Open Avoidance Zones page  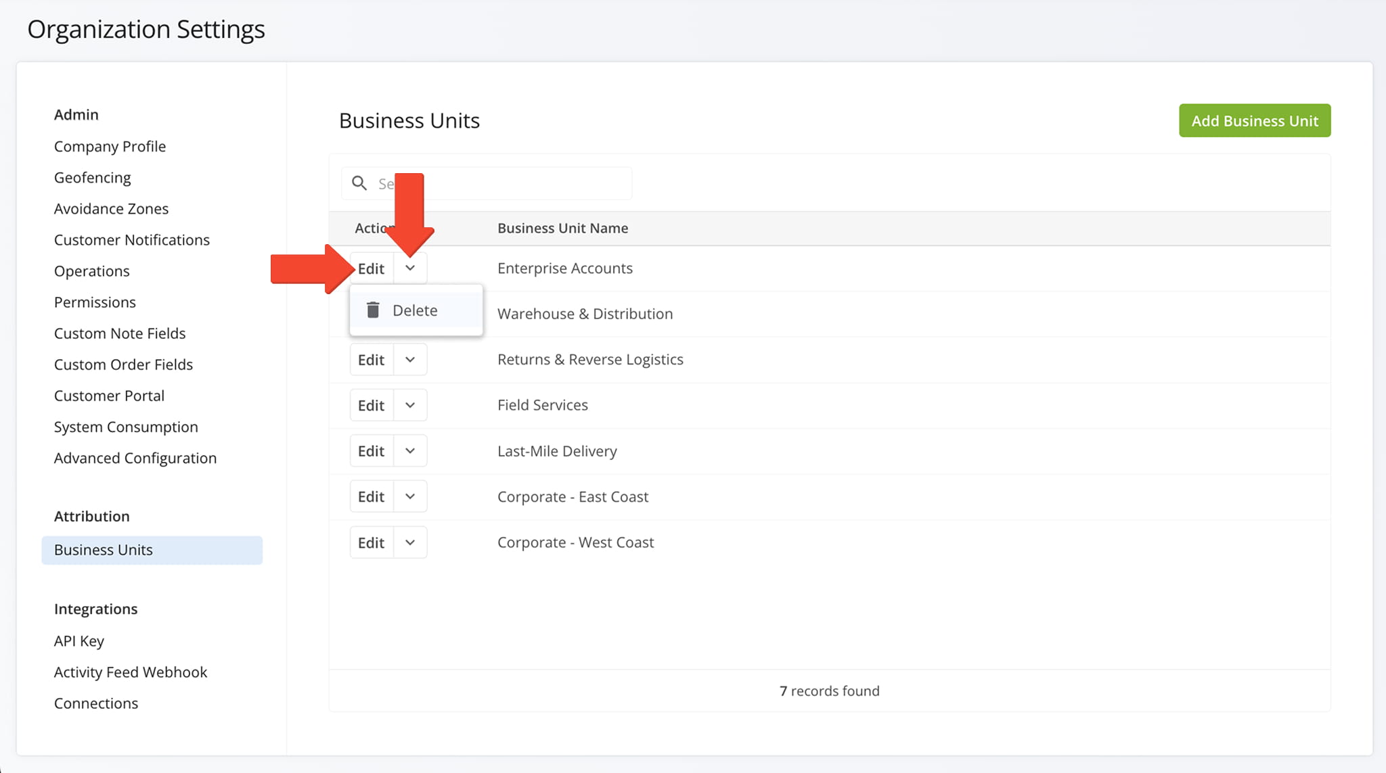[111, 209]
